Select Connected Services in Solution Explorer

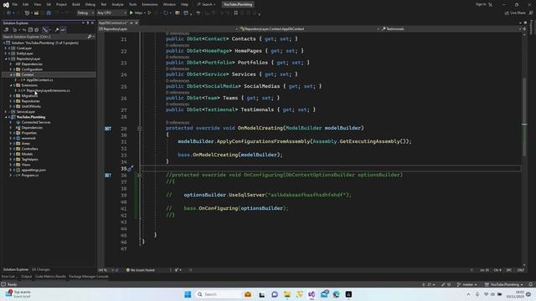coord(35,122)
